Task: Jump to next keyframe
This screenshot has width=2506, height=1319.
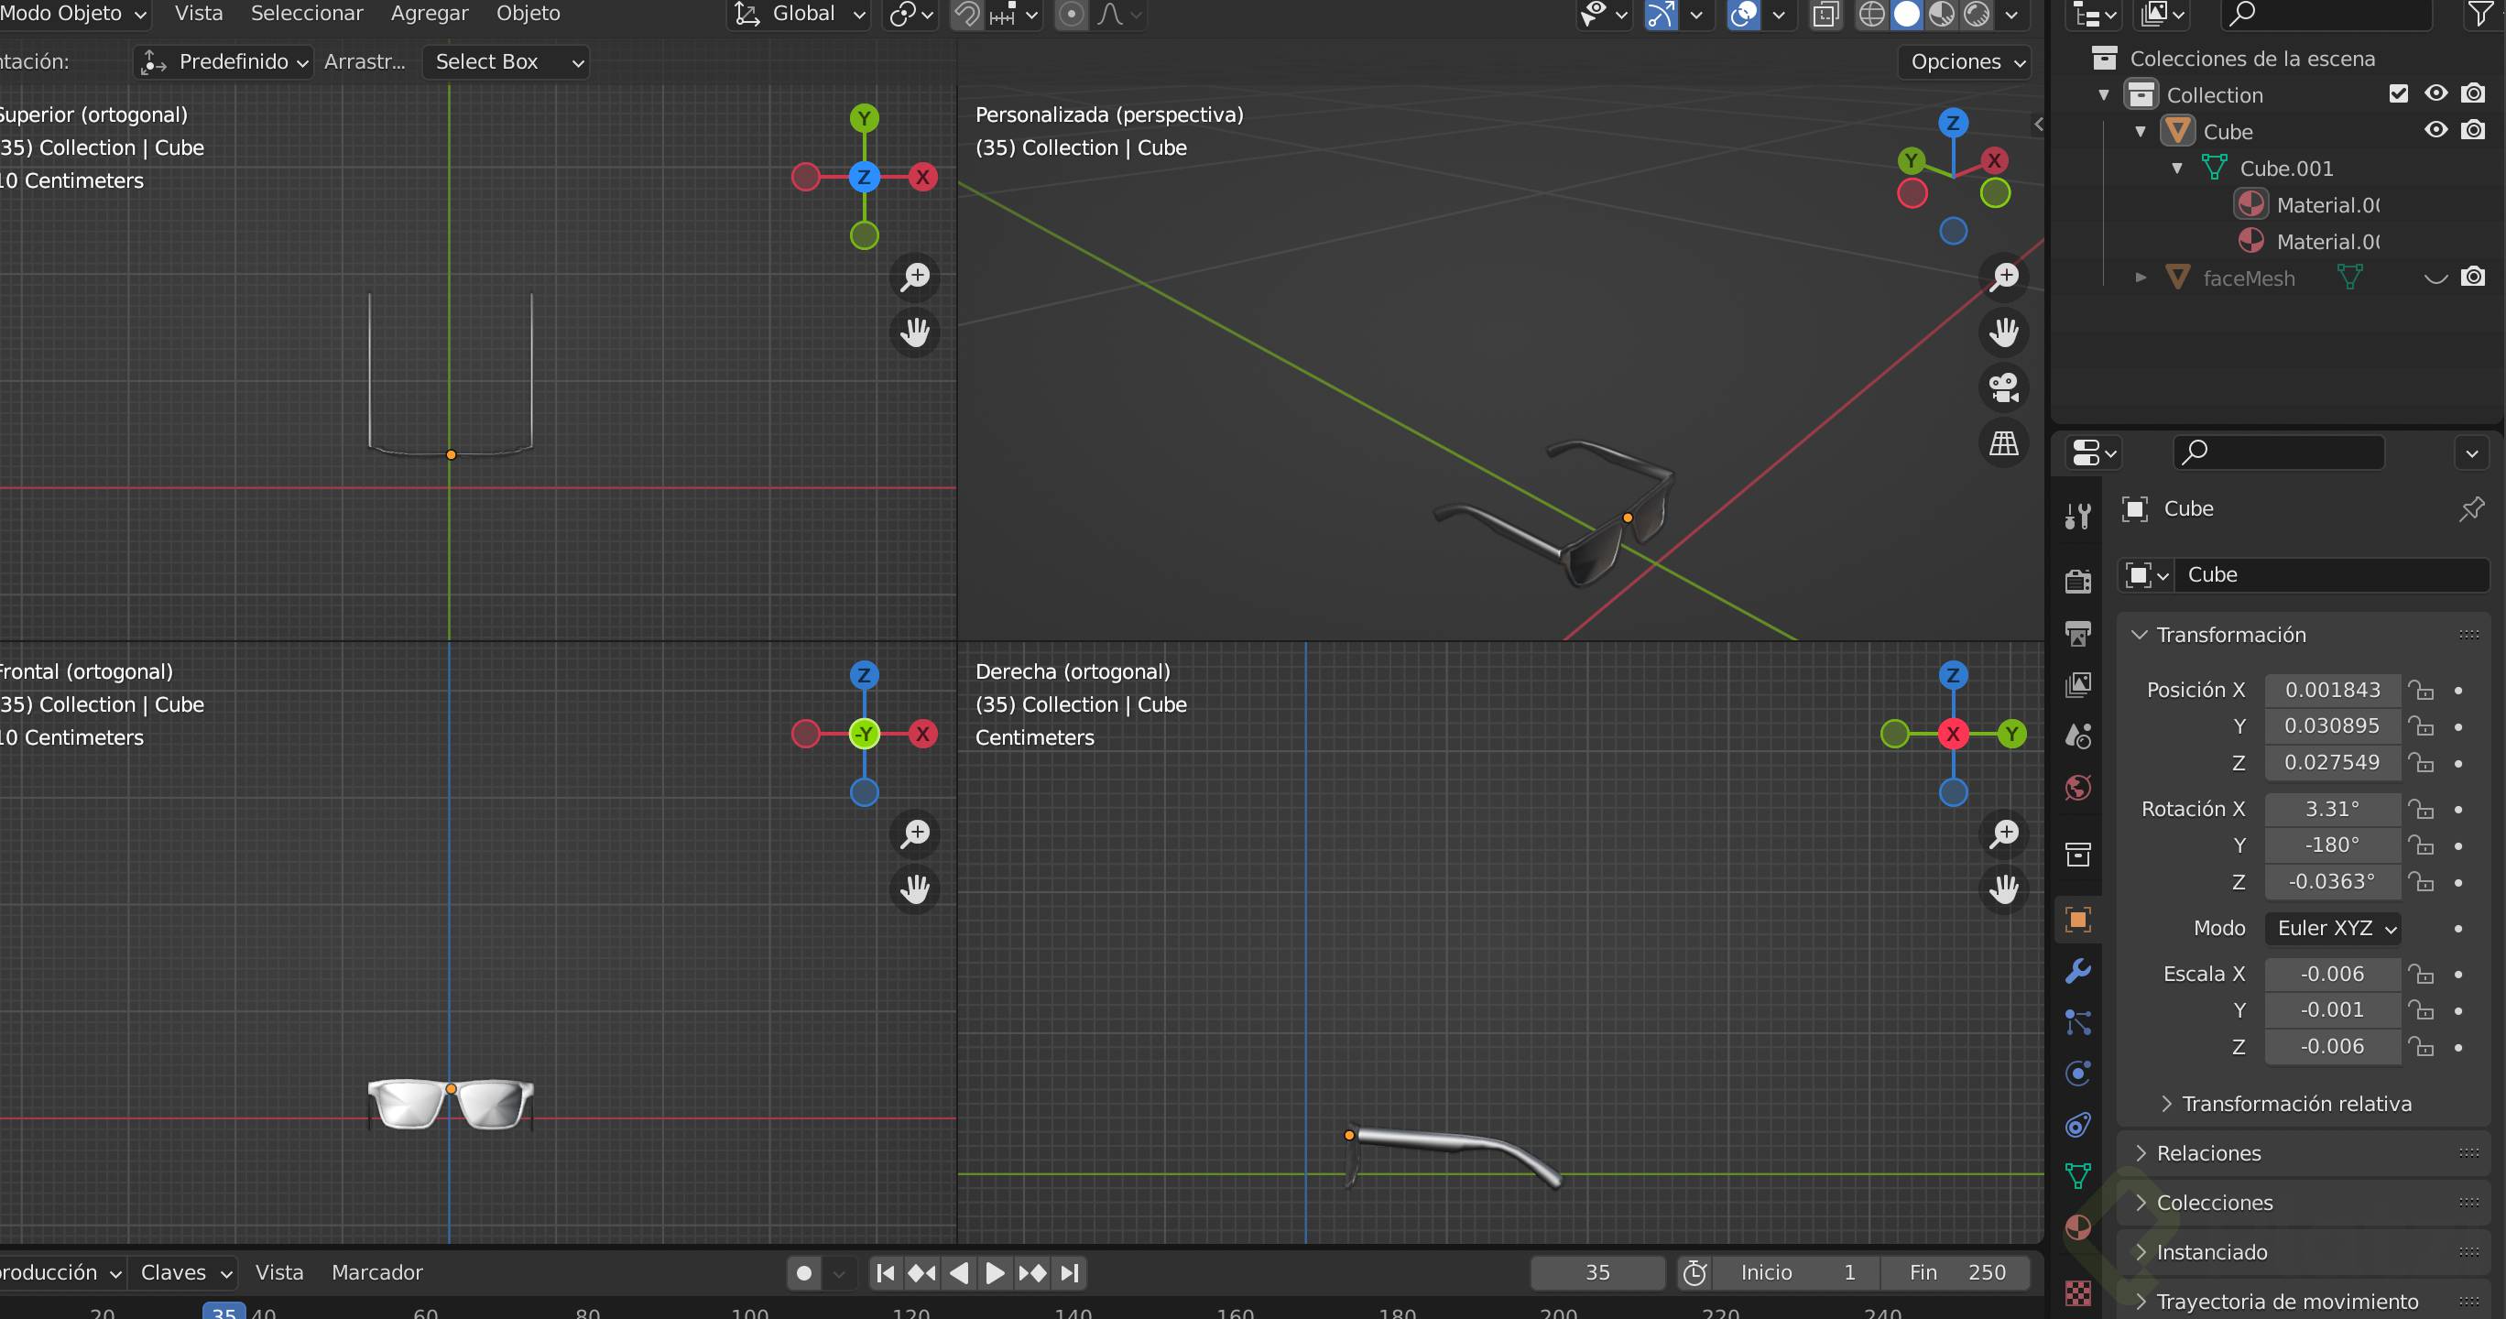Action: (x=1032, y=1273)
